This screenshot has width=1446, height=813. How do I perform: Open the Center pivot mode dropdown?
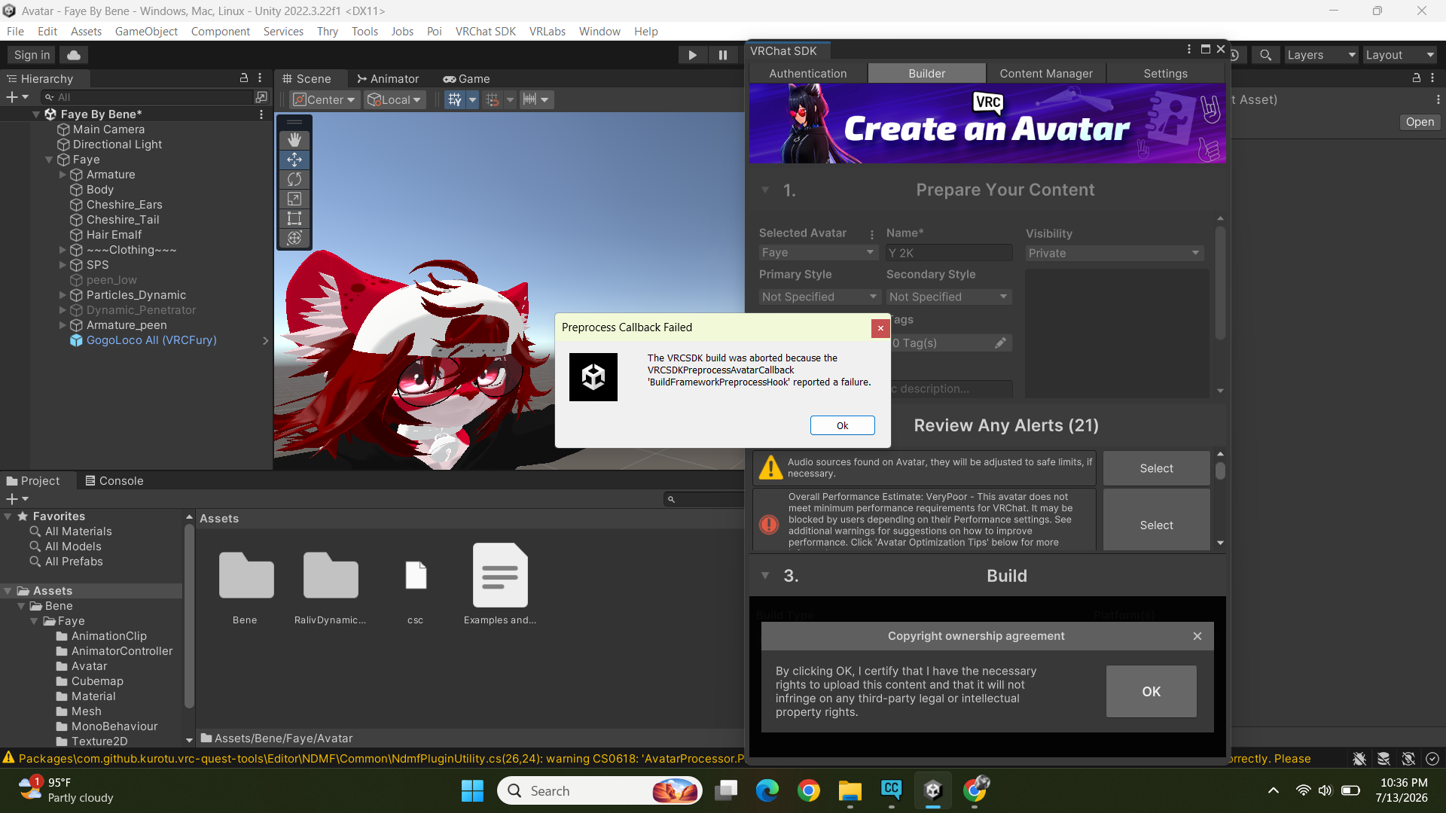(323, 99)
